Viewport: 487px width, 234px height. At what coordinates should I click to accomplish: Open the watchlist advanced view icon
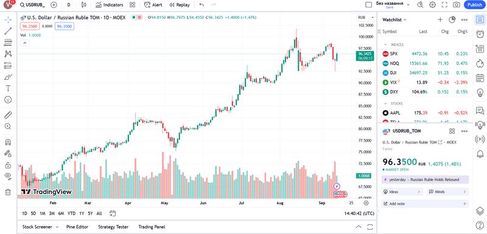pos(452,19)
